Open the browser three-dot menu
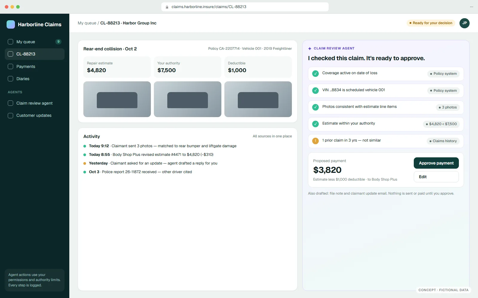Screen dimensions: 478x298 tap(471, 7)
